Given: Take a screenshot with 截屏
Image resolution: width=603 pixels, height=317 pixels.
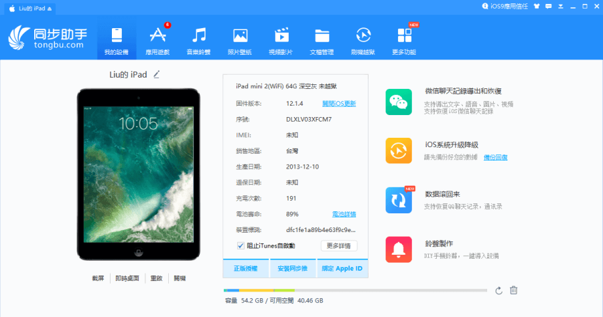Looking at the screenshot, I should pos(98,278).
